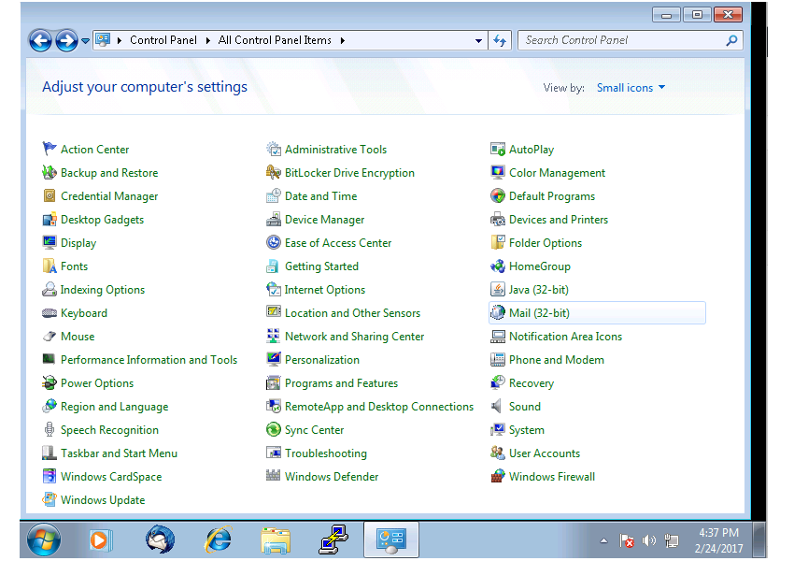The height and width of the screenshot is (561, 794).
Task: Click the BitLocker Drive Encryption icon
Action: pos(274,172)
